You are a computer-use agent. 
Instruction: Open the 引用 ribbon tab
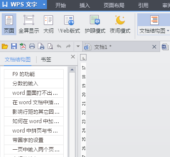pos(143,6)
